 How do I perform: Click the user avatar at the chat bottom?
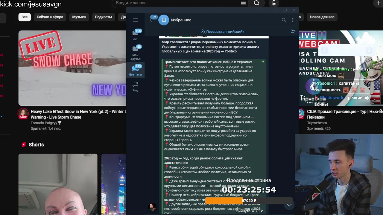click(x=153, y=207)
